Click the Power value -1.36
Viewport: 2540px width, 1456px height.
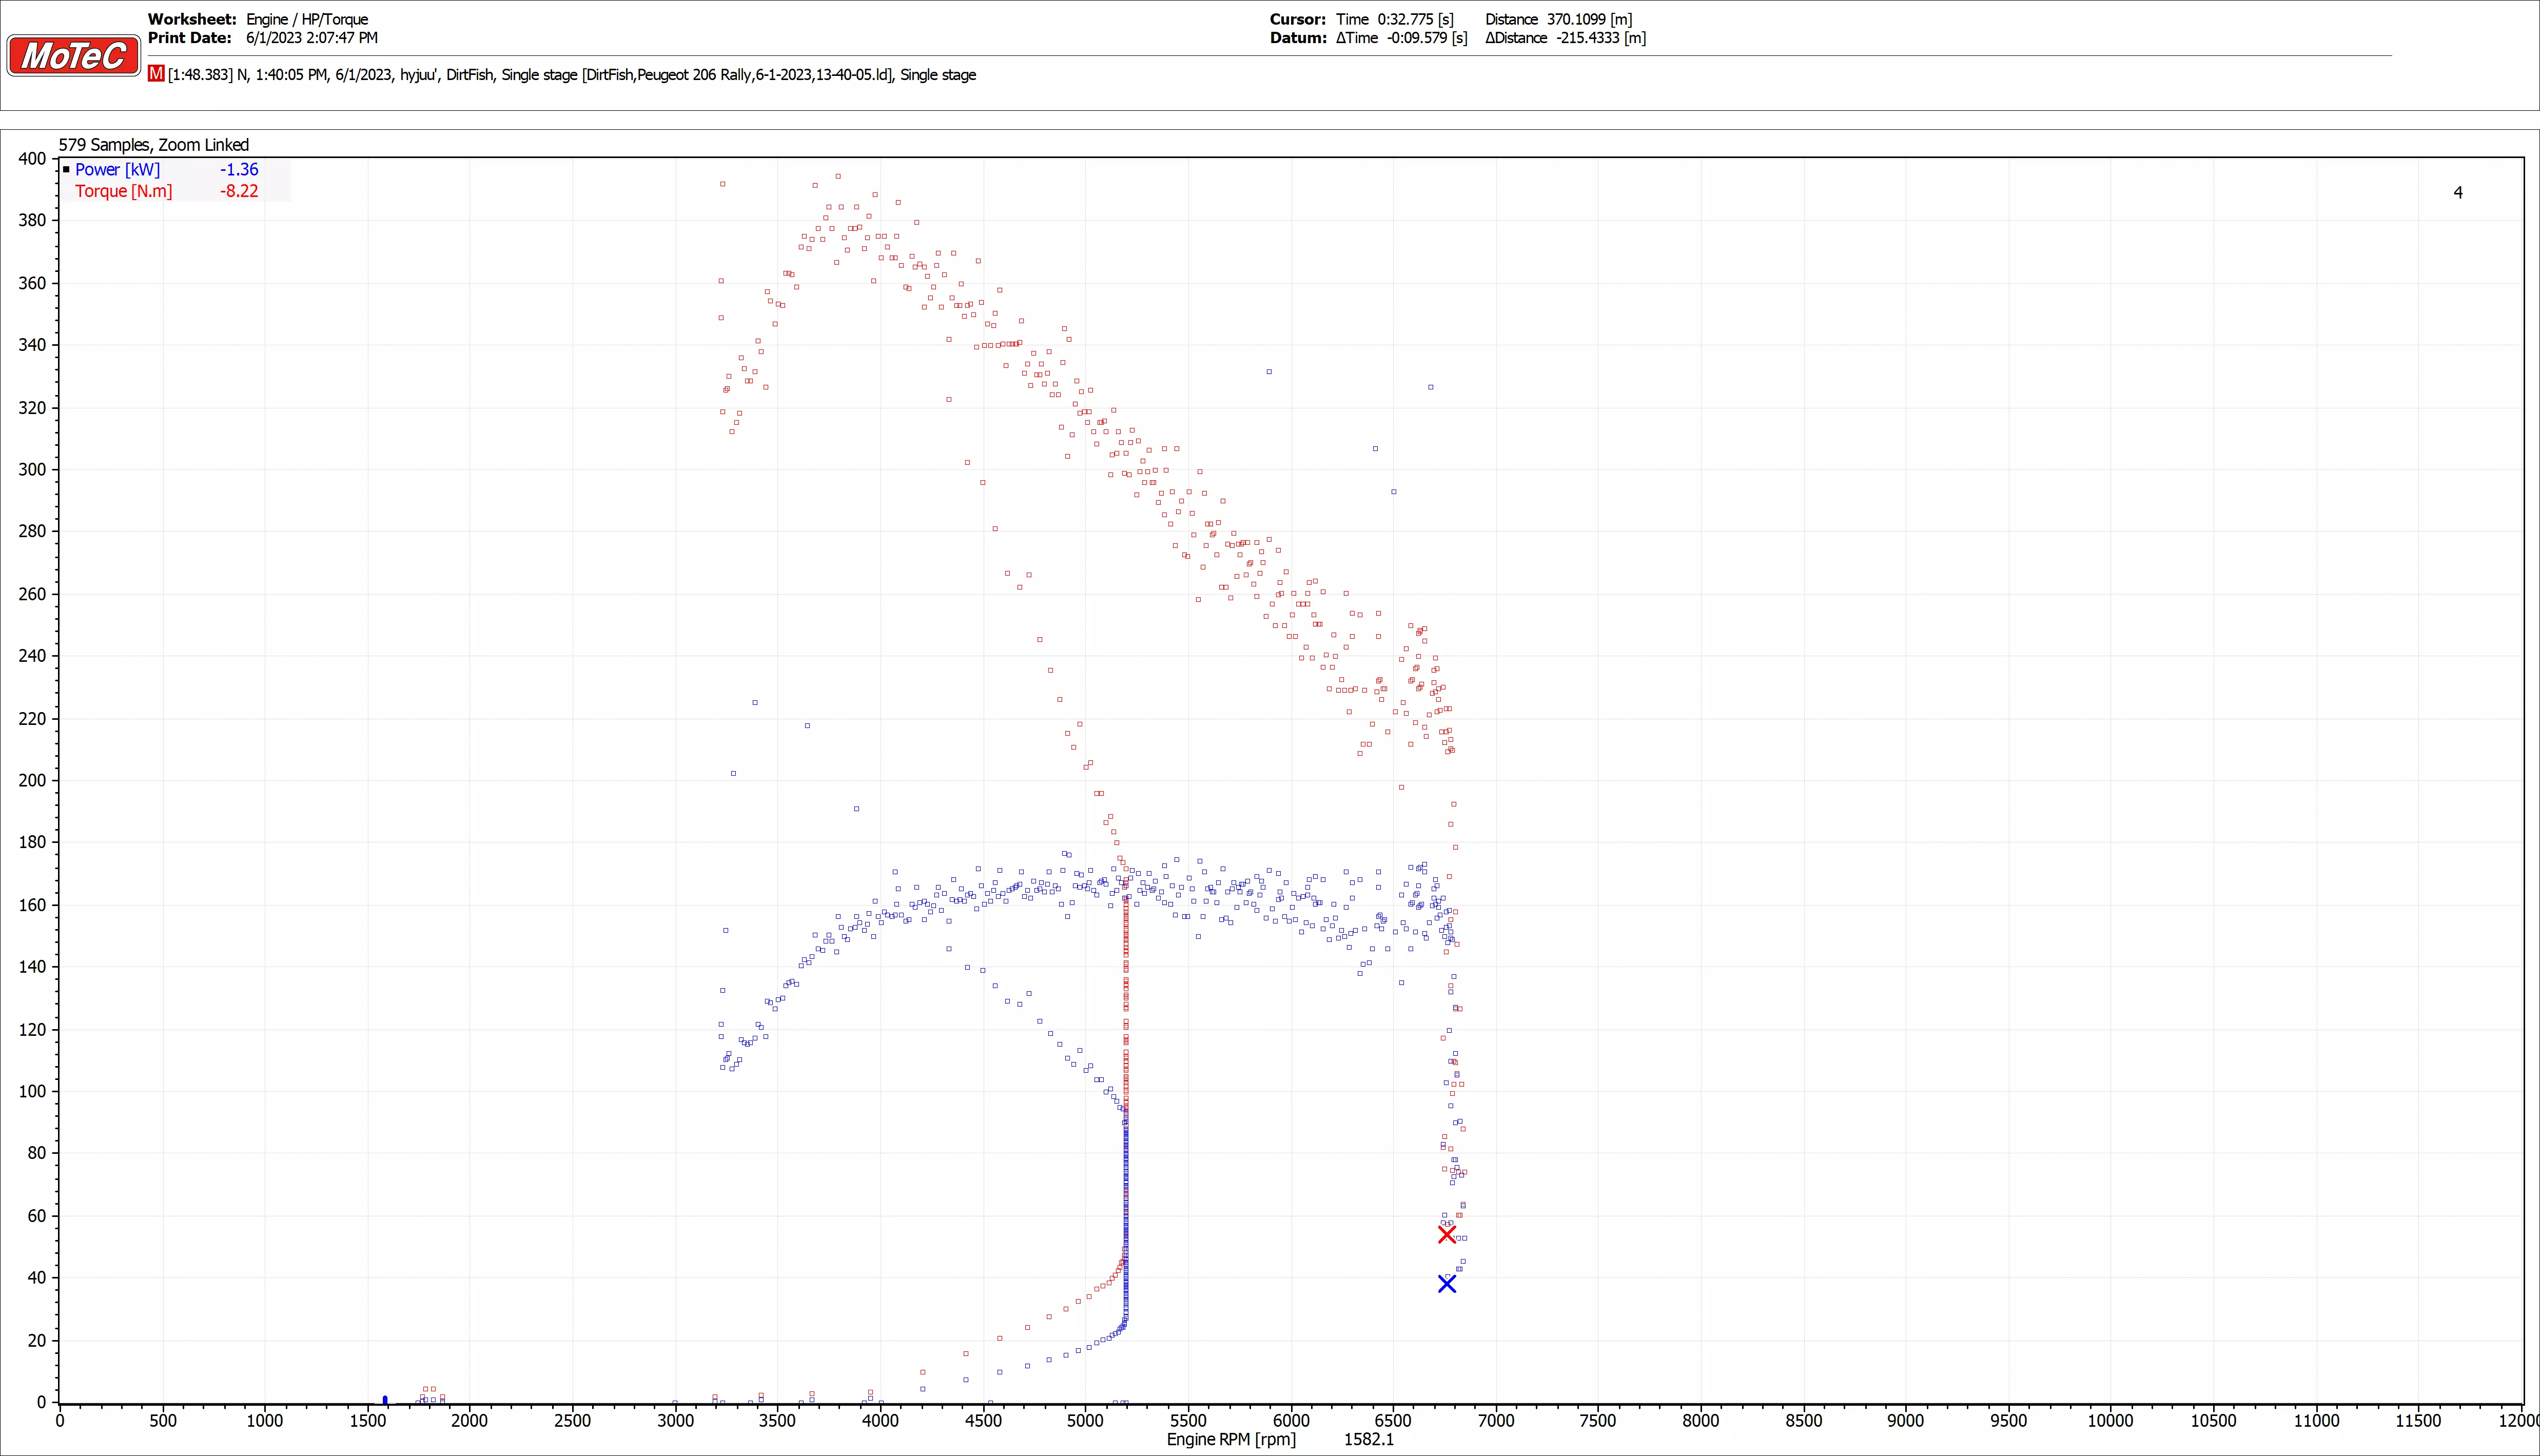(x=239, y=170)
